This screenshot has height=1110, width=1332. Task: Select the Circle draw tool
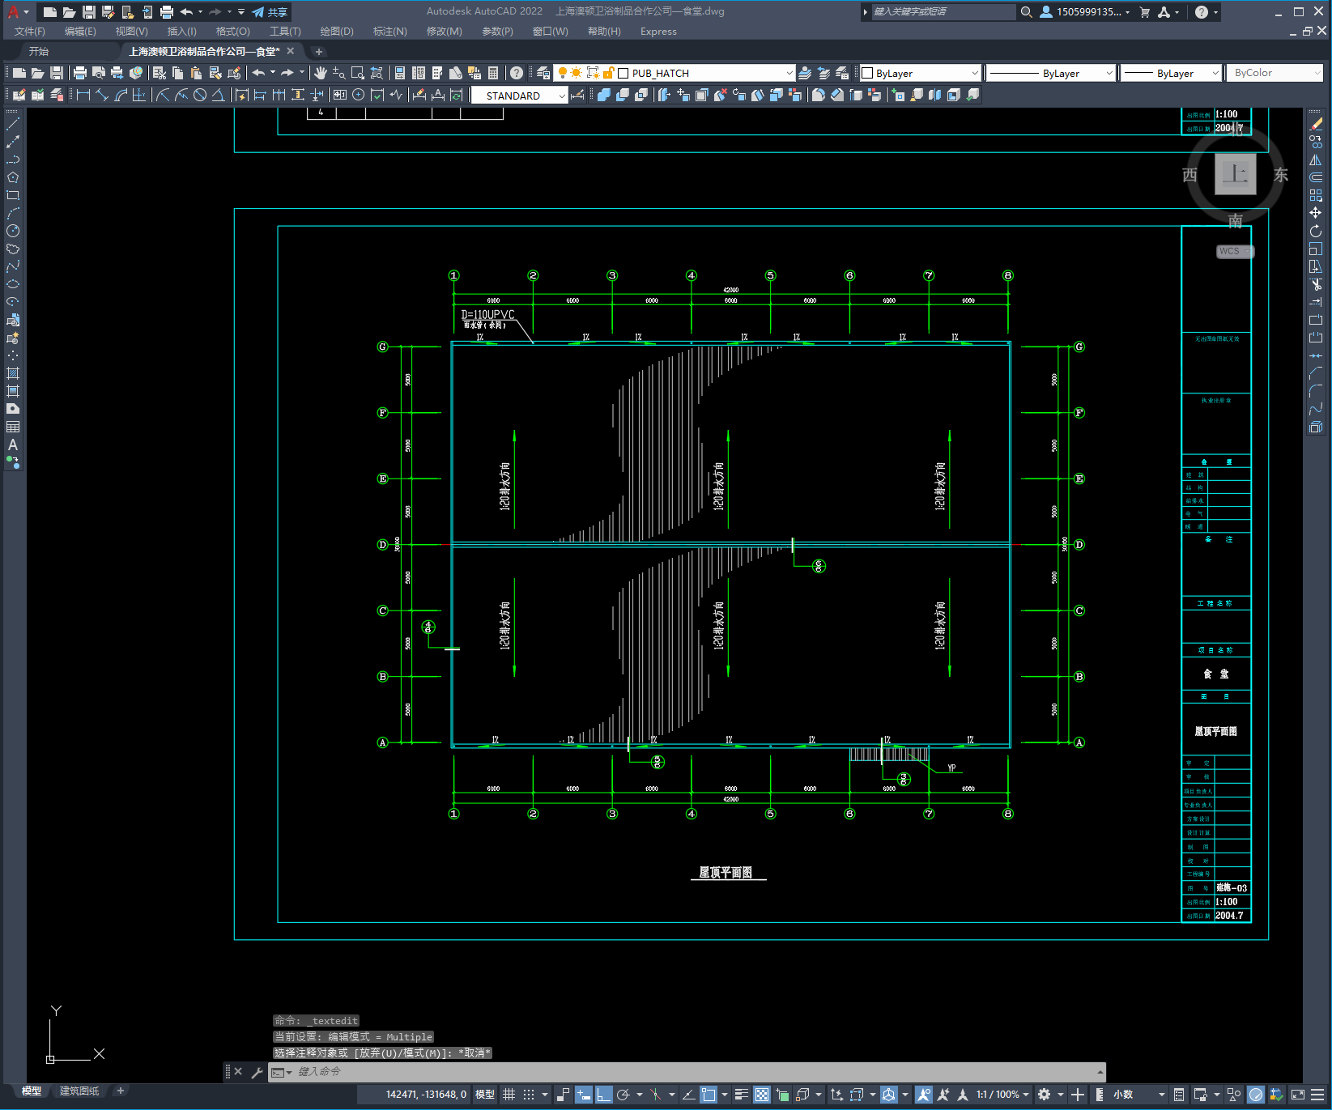tap(13, 232)
